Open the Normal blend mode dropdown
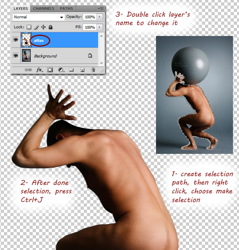Screen dimensions: 239x250 point(38,17)
